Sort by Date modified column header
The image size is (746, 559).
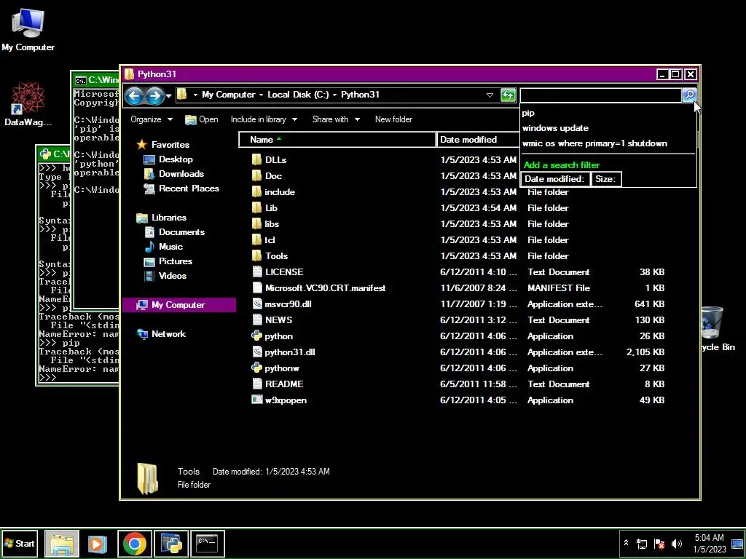[x=478, y=139]
